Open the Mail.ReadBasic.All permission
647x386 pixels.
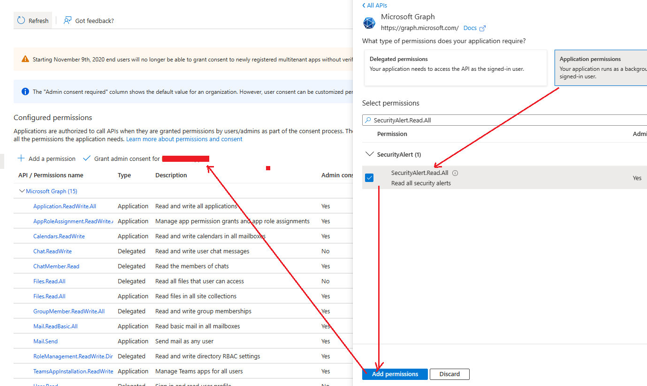(x=55, y=326)
